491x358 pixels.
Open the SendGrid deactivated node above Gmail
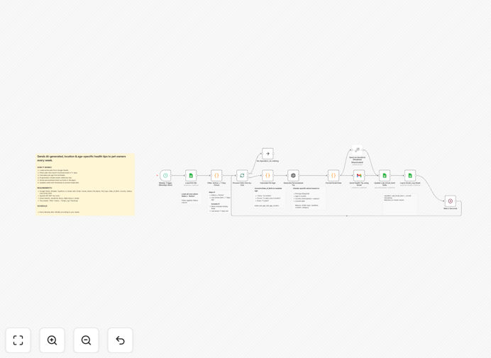pos(358,150)
